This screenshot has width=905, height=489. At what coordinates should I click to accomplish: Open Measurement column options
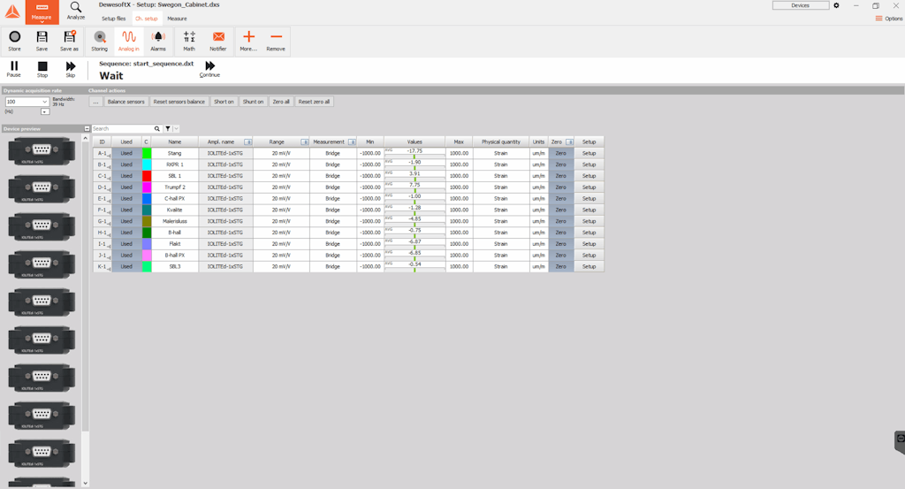[x=352, y=142]
